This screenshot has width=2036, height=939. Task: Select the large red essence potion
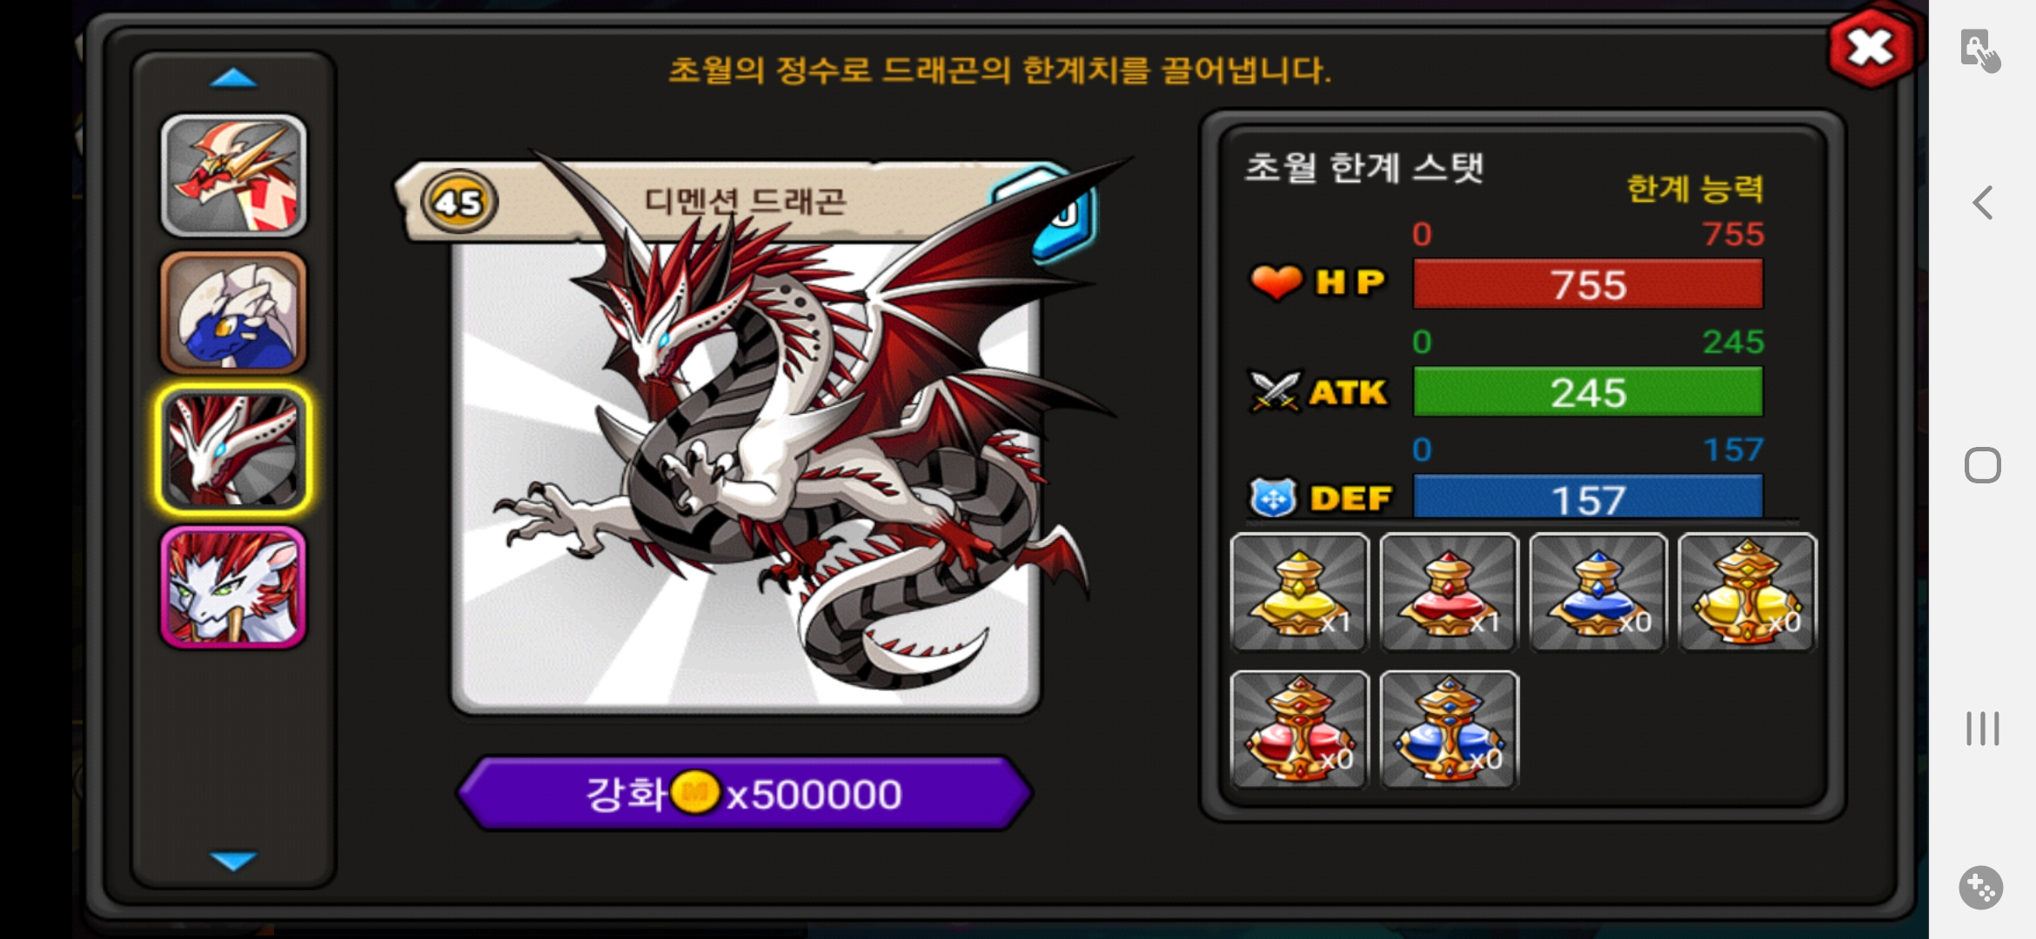(x=1299, y=729)
